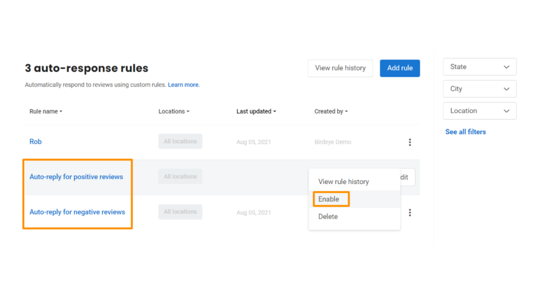Viewport: 533px width, 300px height.
Task: Expand the Location filter dropdown
Action: tap(479, 111)
